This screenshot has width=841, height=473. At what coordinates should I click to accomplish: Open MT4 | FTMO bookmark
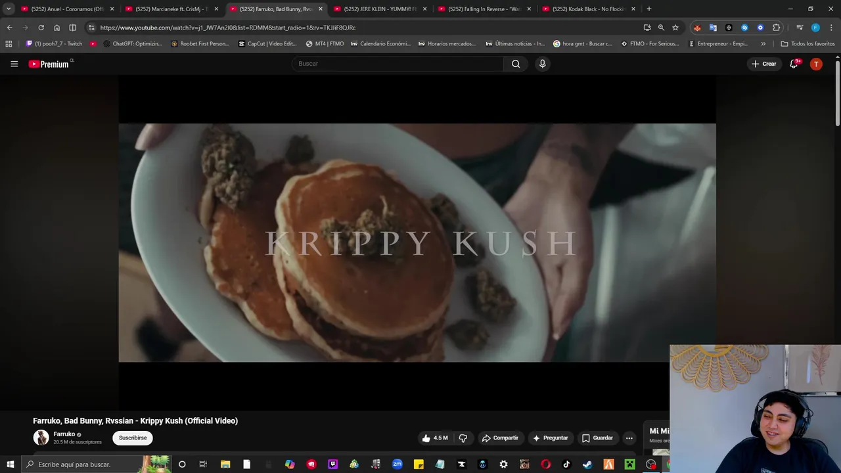tap(325, 44)
